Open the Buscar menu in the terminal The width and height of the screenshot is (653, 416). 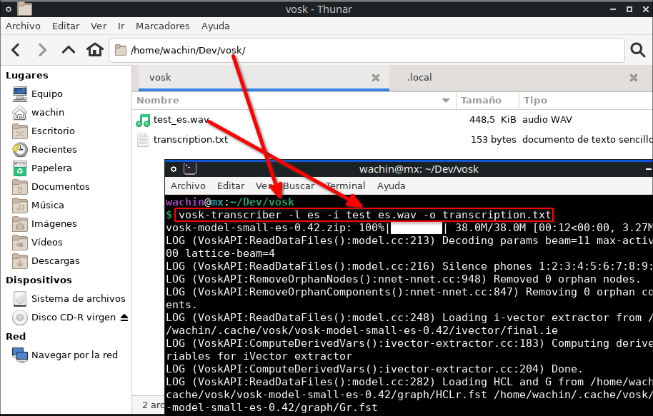point(299,186)
